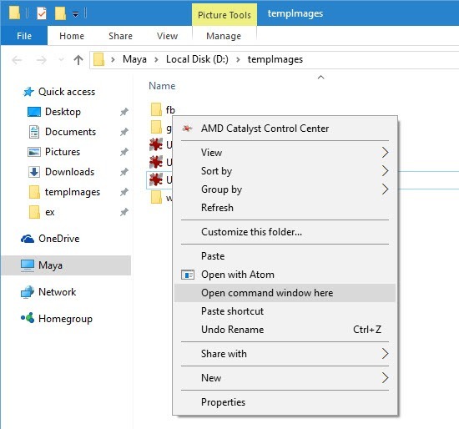Open Desktop in the navigation pane
The image size is (459, 429).
point(63,112)
